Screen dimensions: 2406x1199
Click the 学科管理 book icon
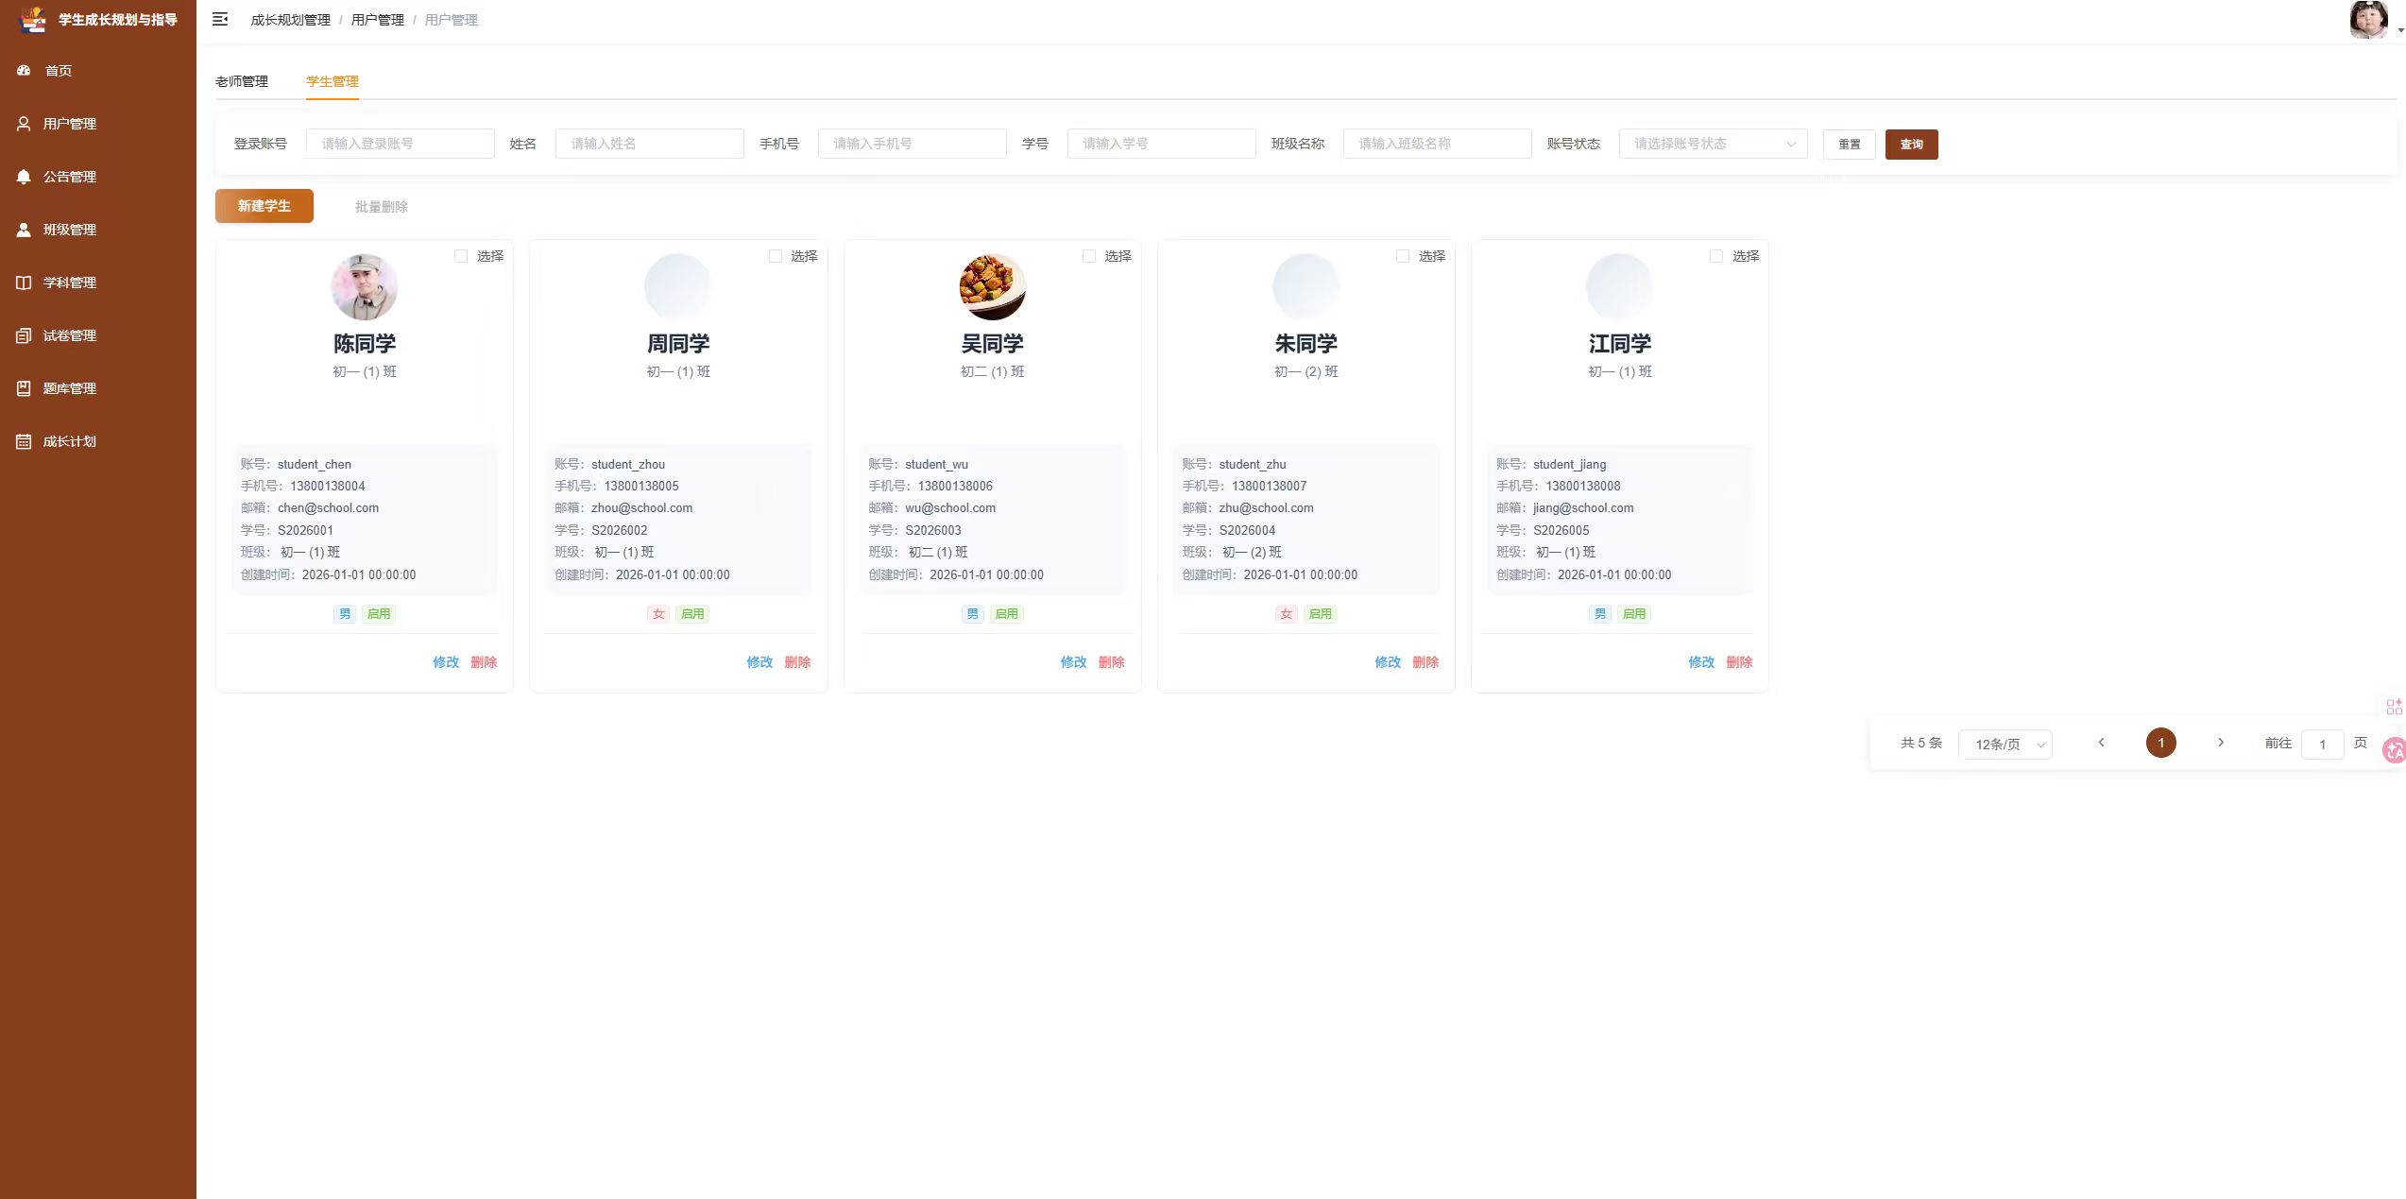tap(24, 283)
